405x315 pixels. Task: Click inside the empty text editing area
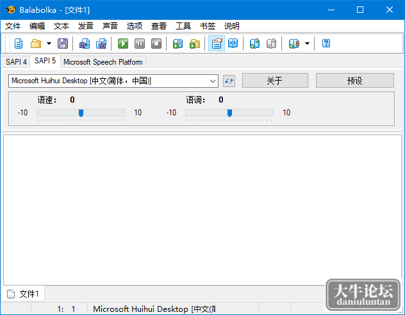tap(202, 210)
